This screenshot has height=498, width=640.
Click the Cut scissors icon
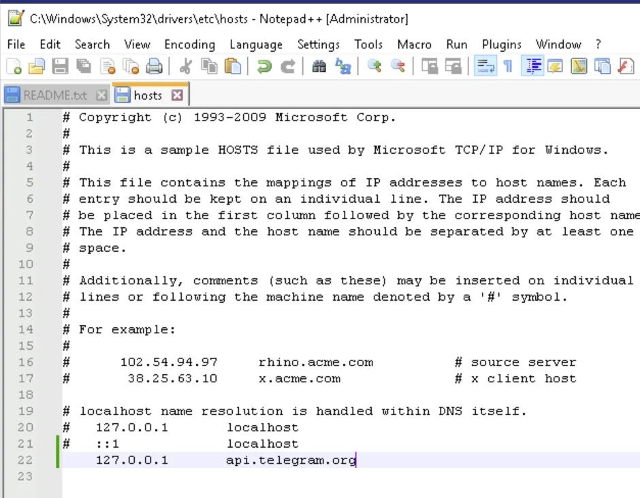[186, 66]
